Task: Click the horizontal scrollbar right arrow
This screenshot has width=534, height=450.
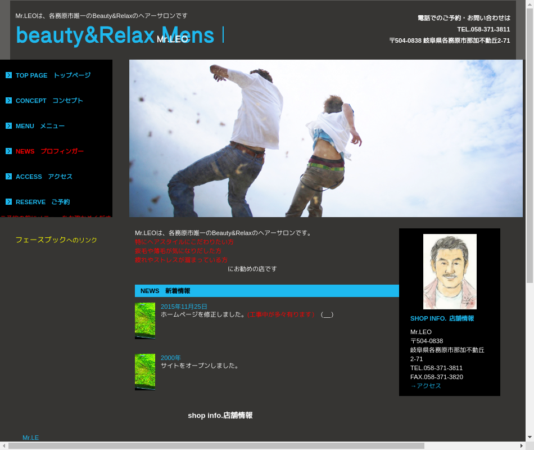Action: (521, 445)
